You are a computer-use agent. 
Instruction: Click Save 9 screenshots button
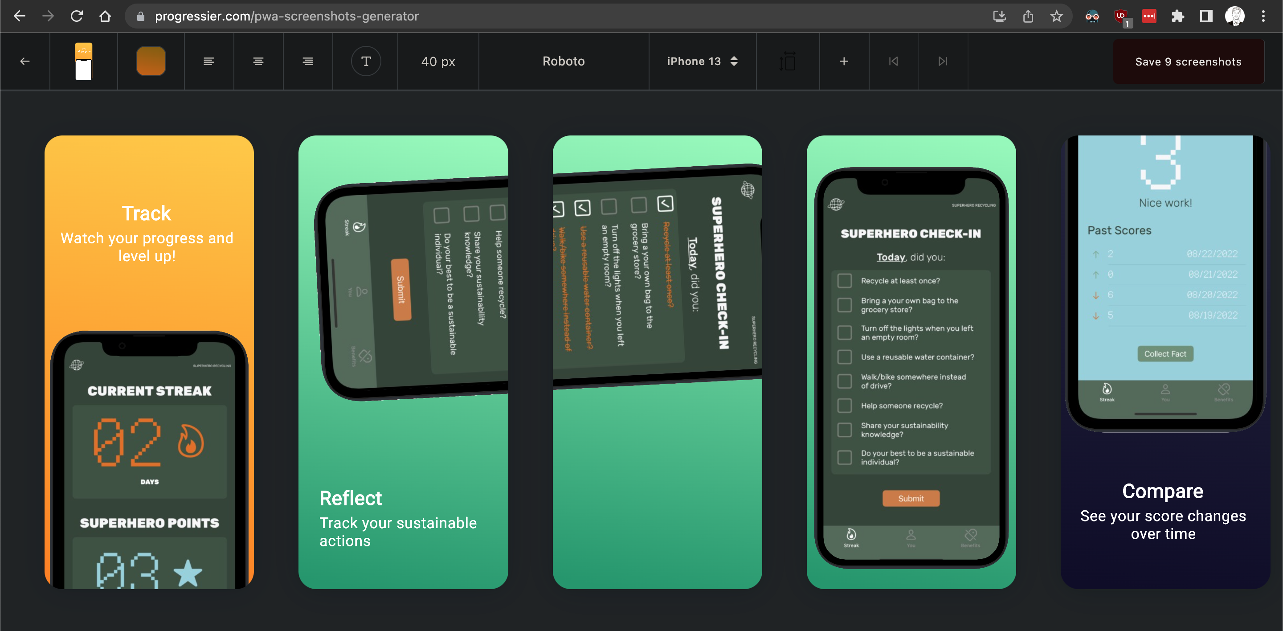click(x=1188, y=62)
